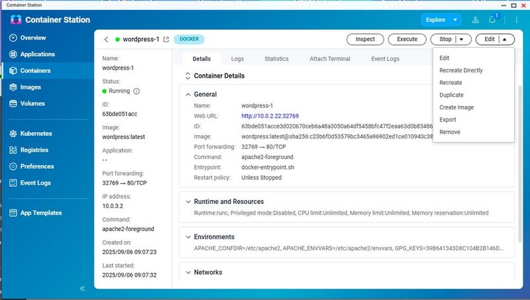Maximize the Container Station window
Screen dimensions: 530x300
click(514, 5)
